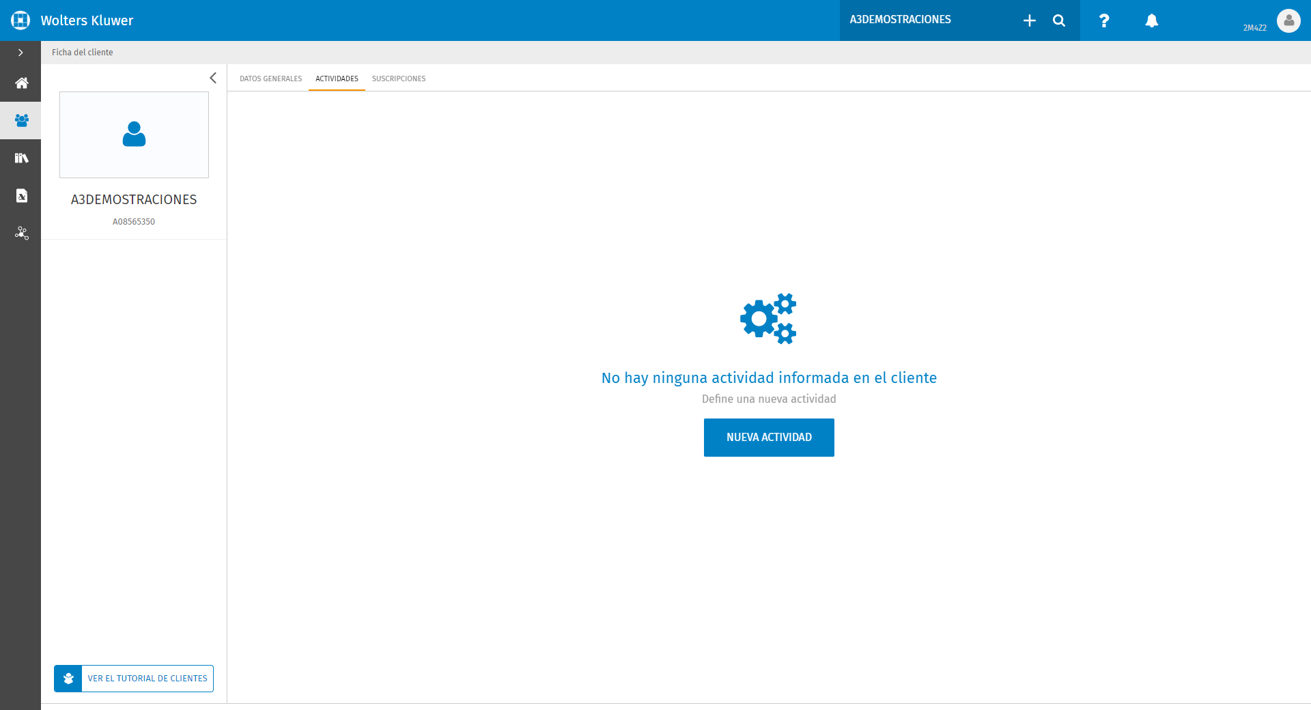
Task: Open Ver el tutorial de clientes
Action: pos(134,679)
